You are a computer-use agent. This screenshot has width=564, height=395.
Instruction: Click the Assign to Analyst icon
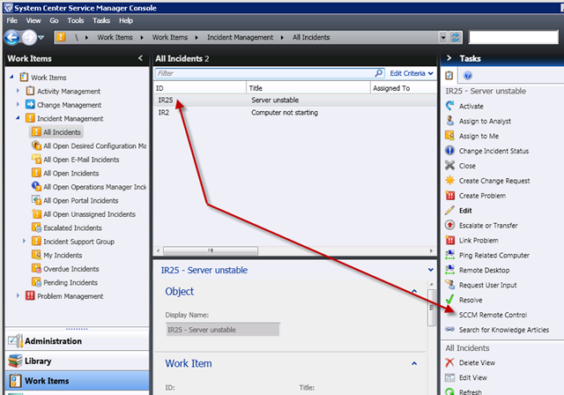point(449,122)
